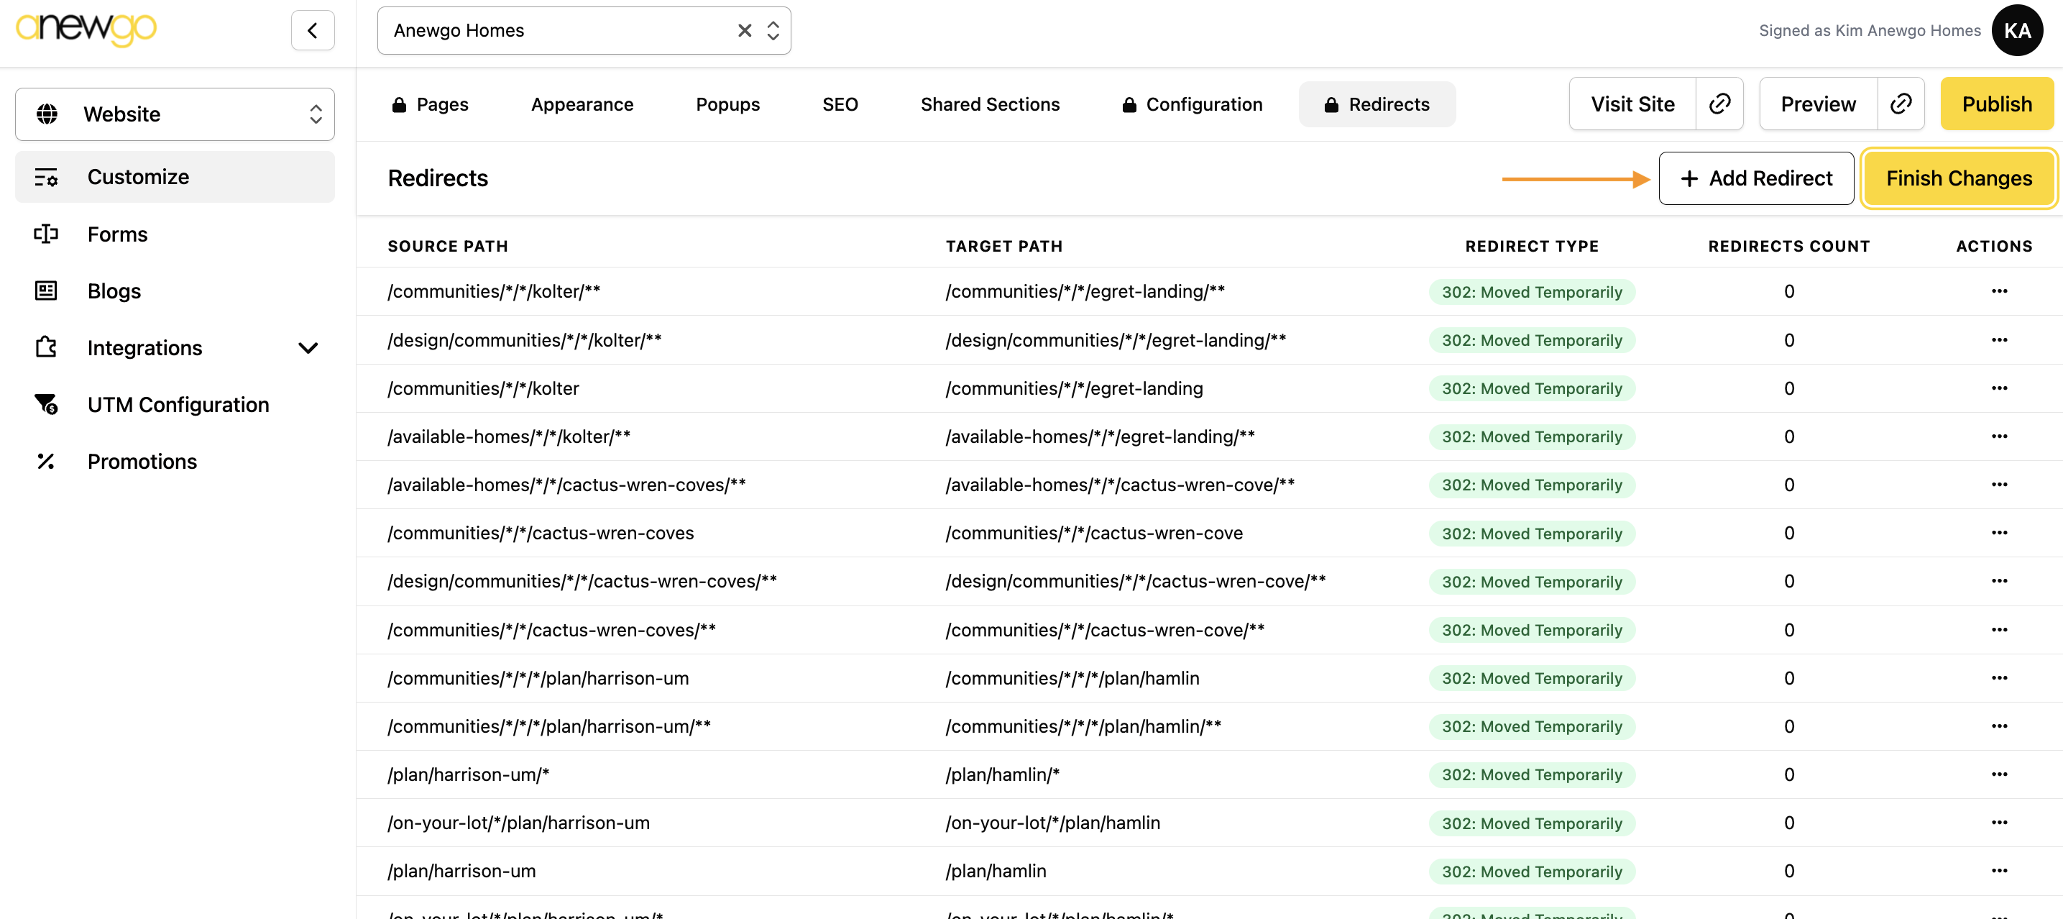Viewport: 2063px width, 919px height.
Task: Expand the Integrations submenu chevron
Action: coord(308,348)
